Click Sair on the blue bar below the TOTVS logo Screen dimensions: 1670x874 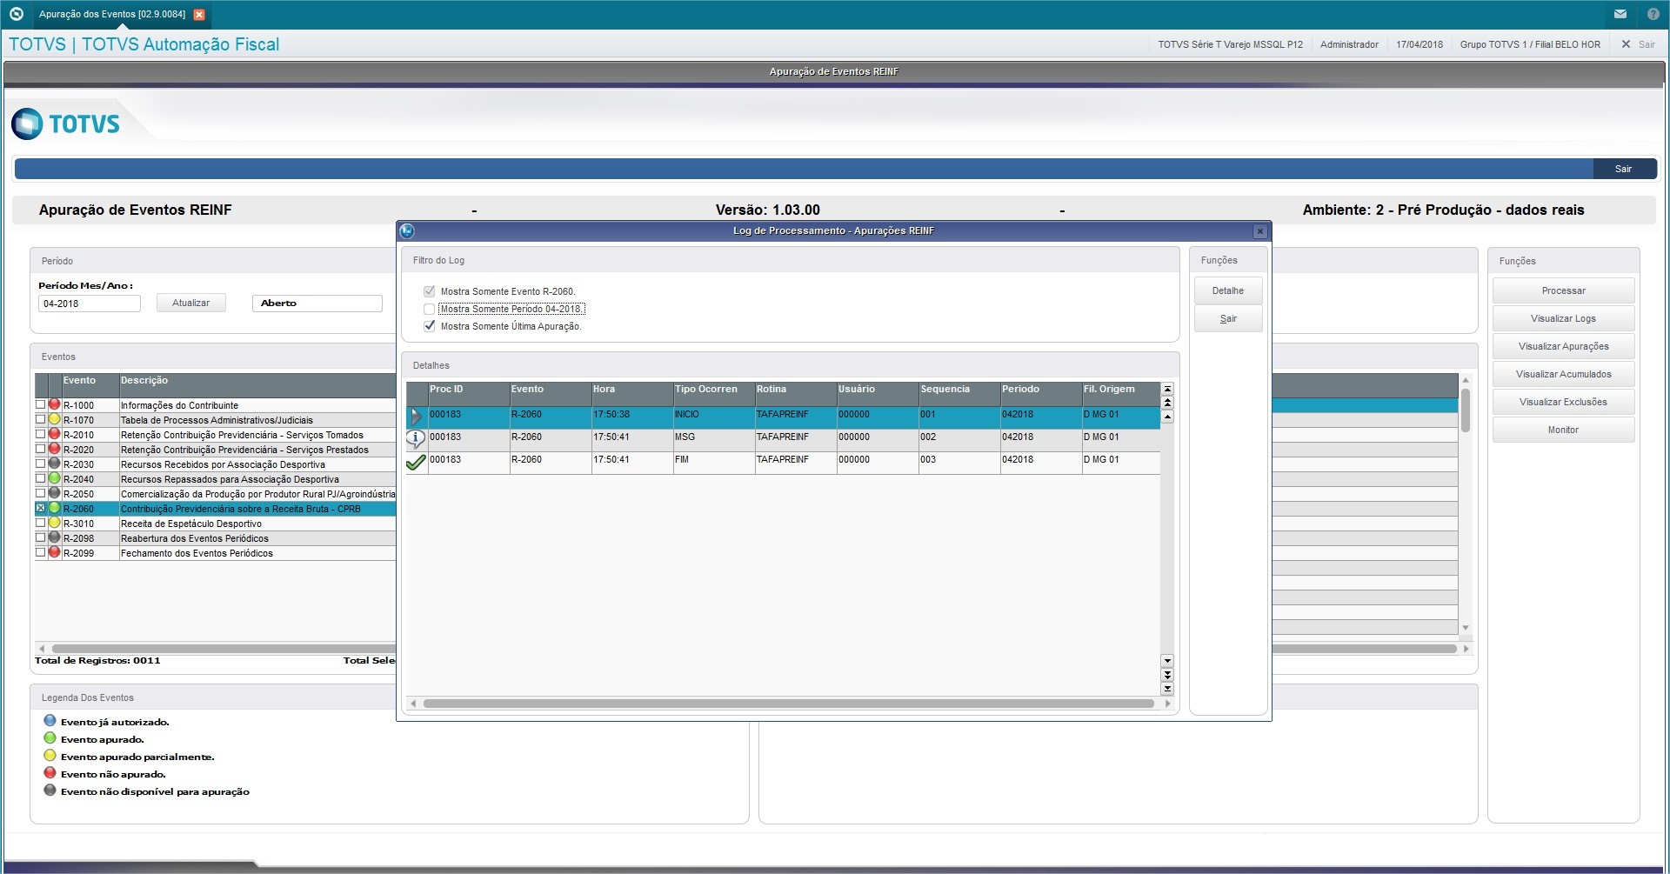(x=1624, y=169)
